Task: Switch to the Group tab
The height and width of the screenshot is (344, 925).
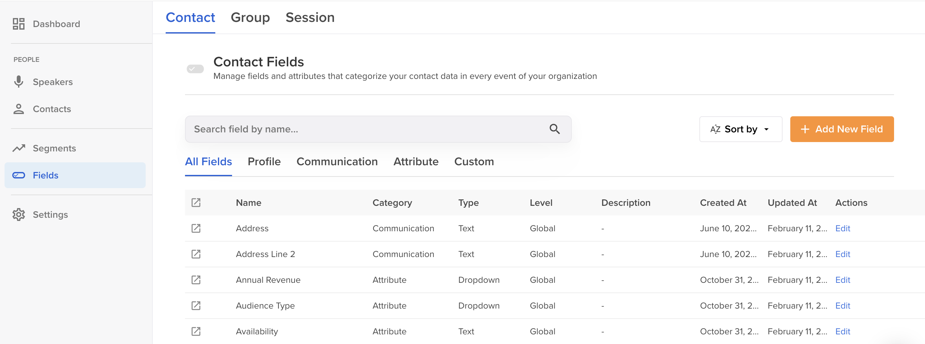Action: (250, 18)
